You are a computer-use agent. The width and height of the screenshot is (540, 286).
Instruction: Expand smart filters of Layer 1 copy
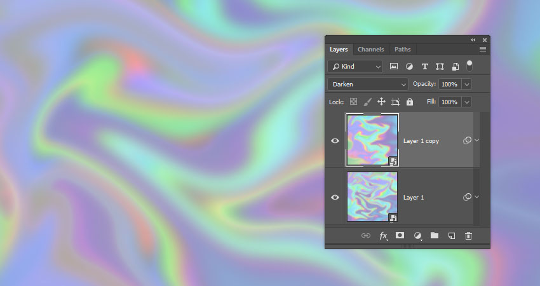tap(477, 140)
